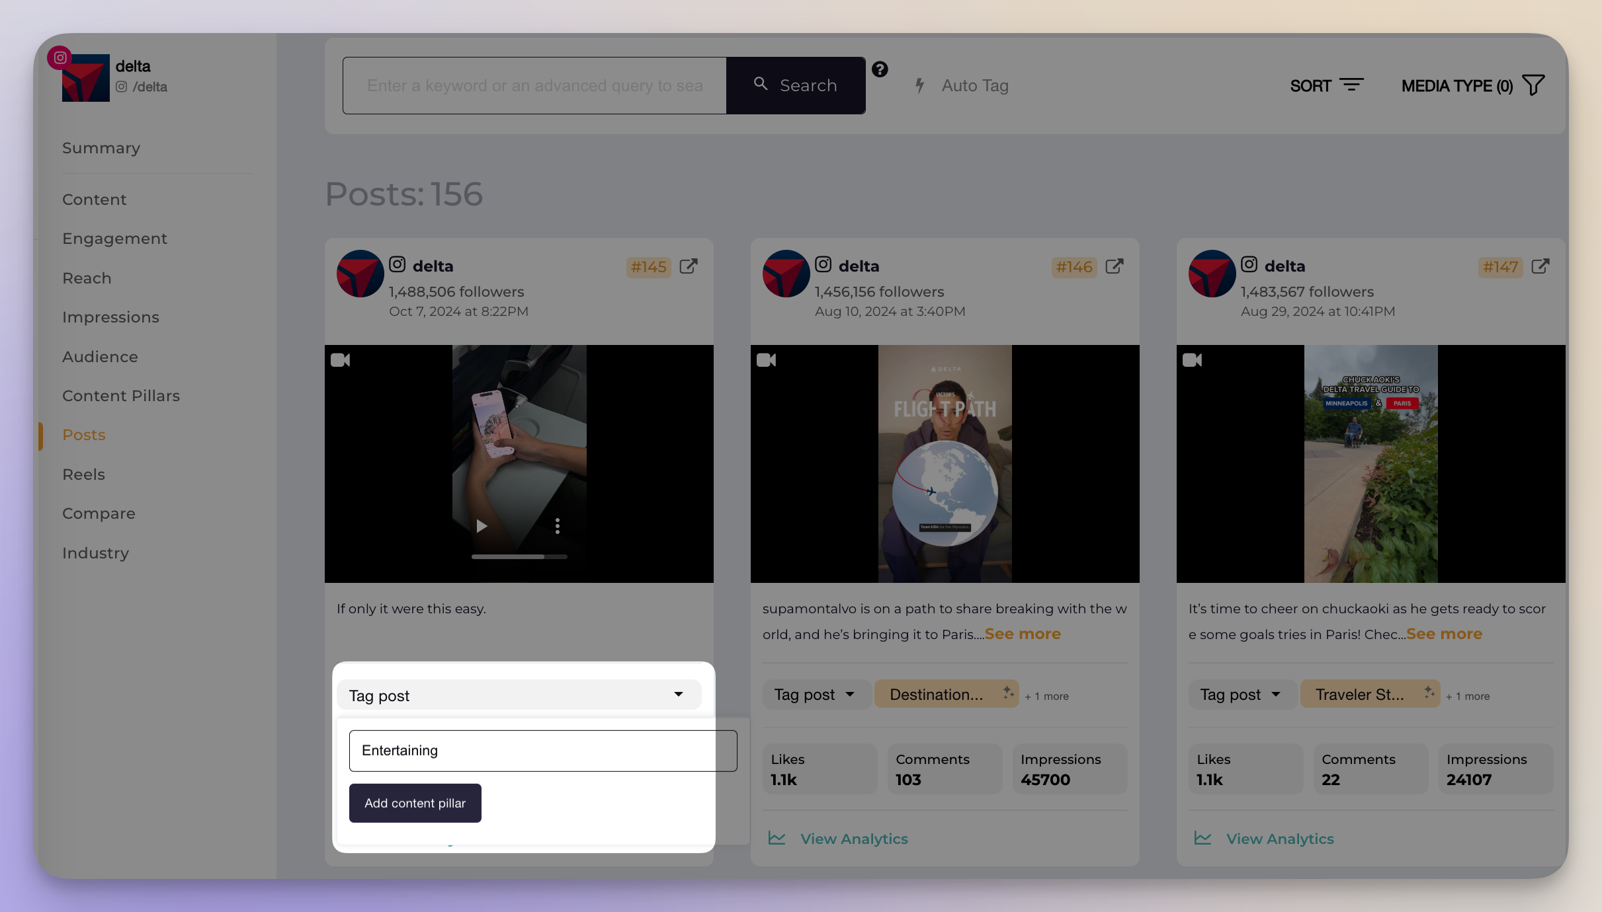Screen dimensions: 1602x912
Task: Open Industry in the sidebar
Action: [x=95, y=553]
